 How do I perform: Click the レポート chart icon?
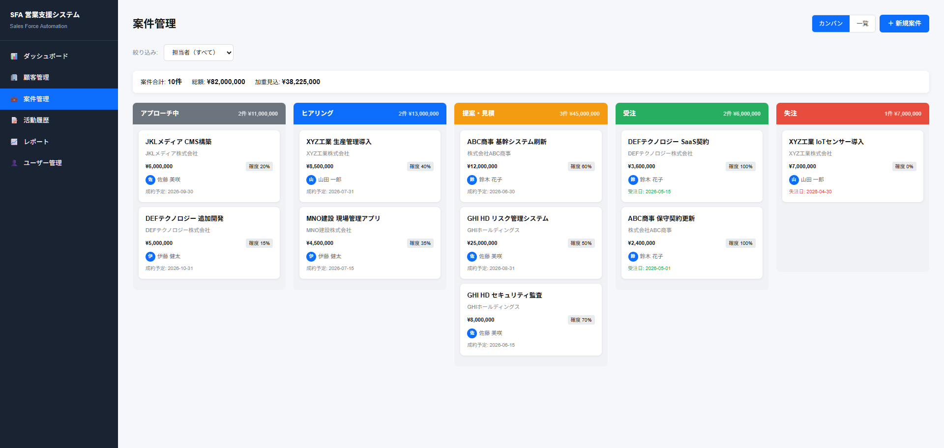point(14,142)
